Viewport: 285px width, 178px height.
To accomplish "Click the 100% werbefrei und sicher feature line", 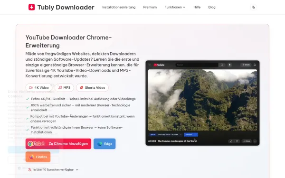I will [x=80, y=108].
